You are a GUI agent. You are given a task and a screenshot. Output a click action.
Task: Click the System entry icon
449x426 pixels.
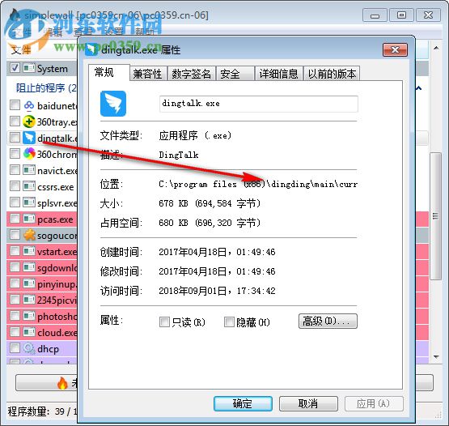click(29, 68)
